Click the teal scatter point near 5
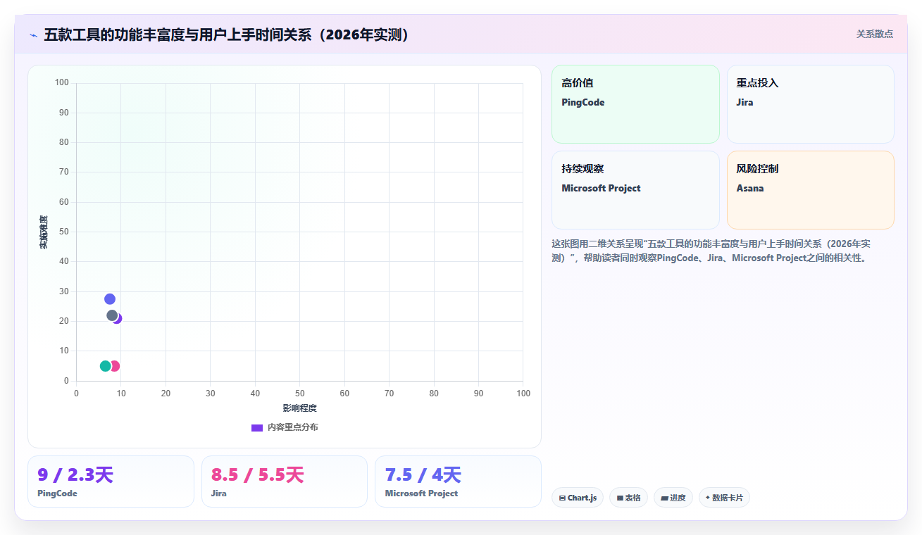The width and height of the screenshot is (922, 535). click(x=106, y=366)
